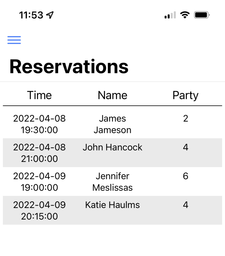Select the Reservations page title
225x256 pixels.
point(69,66)
